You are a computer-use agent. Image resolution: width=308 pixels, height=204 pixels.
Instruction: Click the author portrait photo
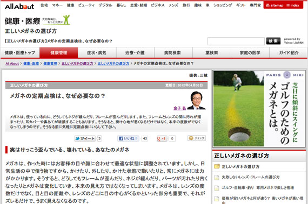click(197, 100)
